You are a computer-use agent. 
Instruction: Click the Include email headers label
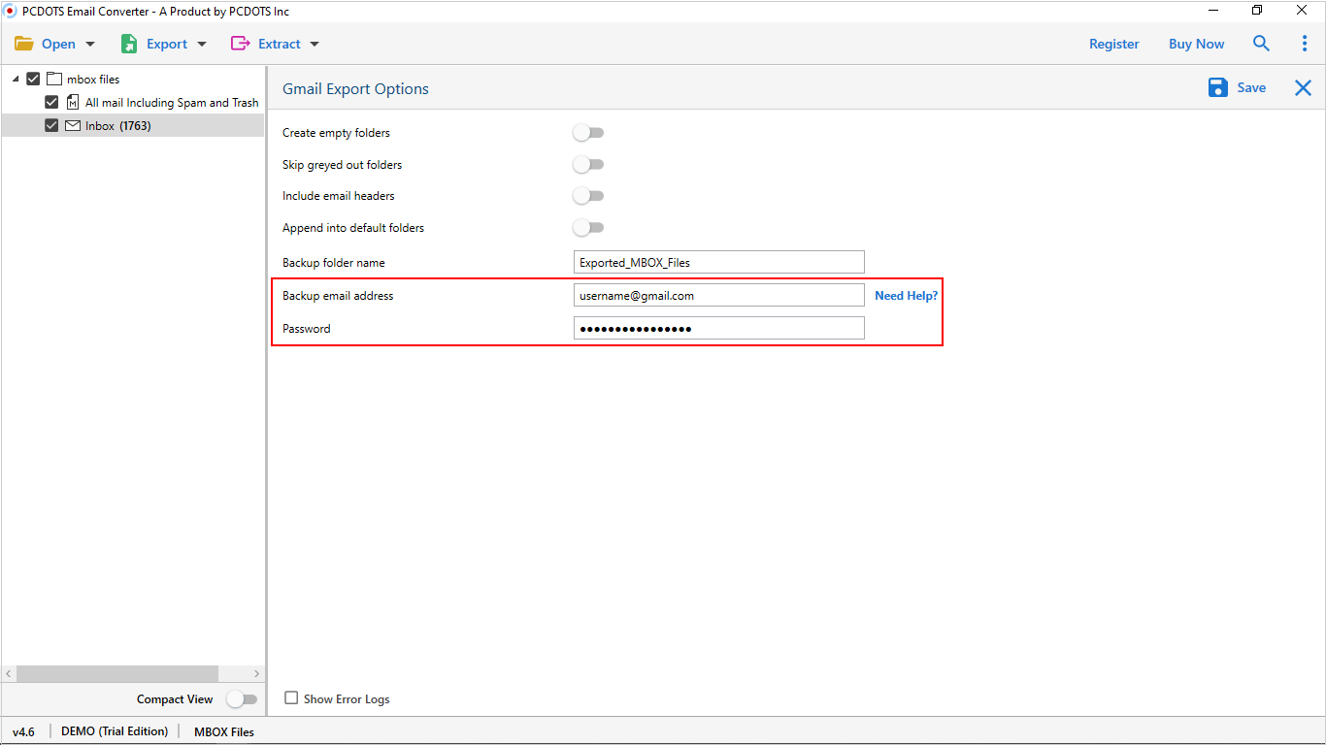pos(339,196)
